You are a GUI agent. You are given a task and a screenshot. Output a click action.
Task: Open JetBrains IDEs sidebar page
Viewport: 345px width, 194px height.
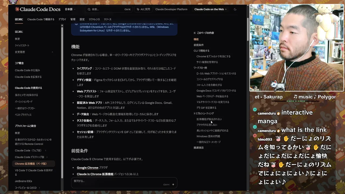tap(23, 181)
